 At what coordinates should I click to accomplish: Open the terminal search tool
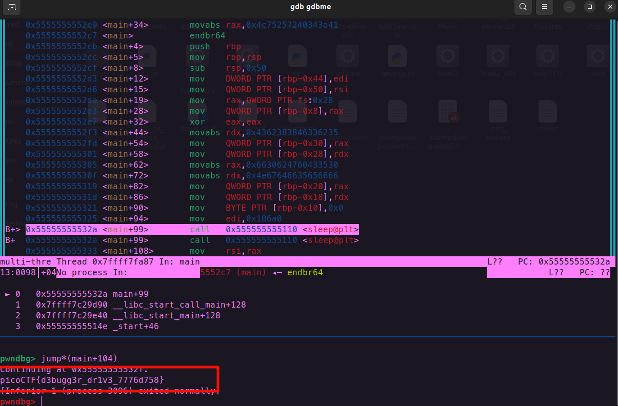[x=523, y=7]
